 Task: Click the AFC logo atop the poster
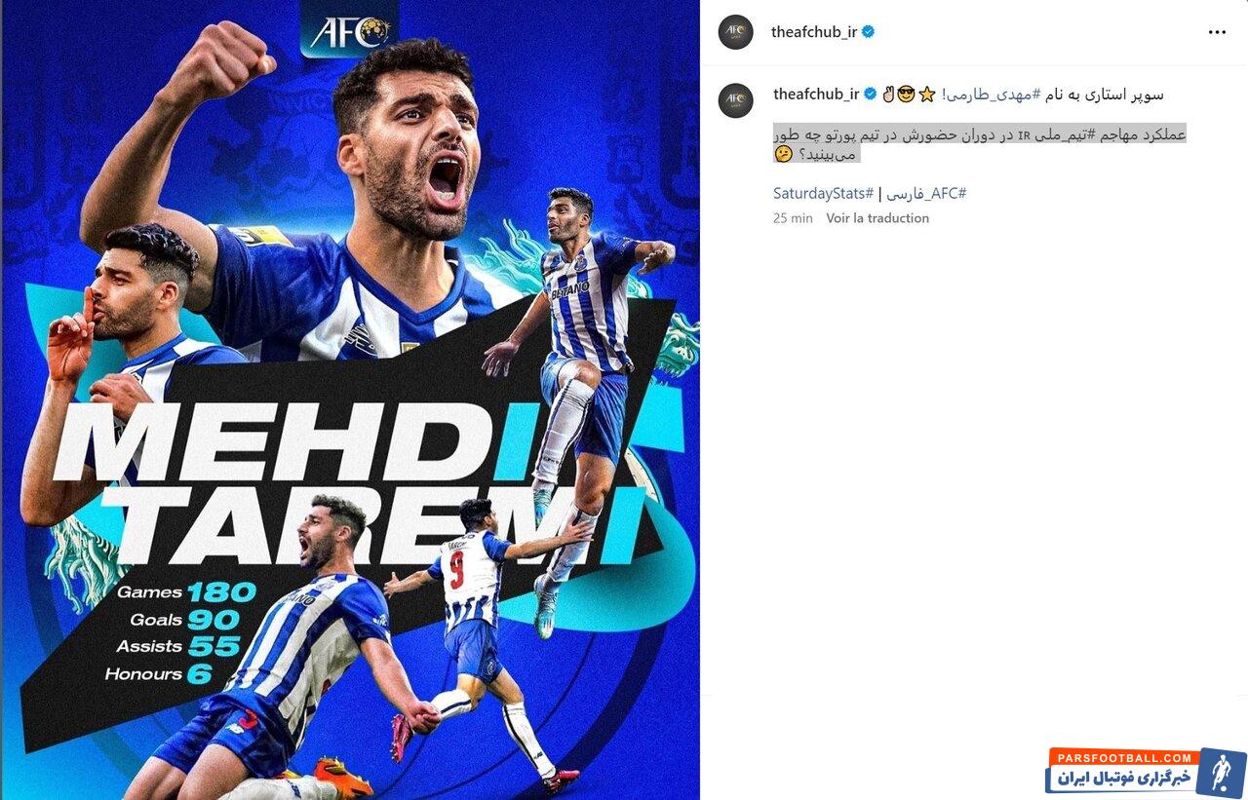[x=349, y=30]
